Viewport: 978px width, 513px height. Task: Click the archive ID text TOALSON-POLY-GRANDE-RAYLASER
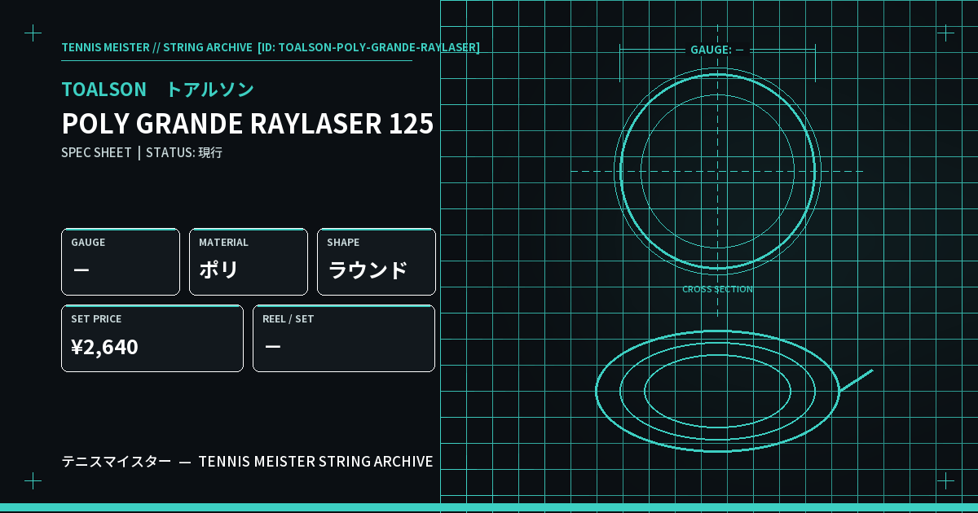pyautogui.click(x=378, y=47)
